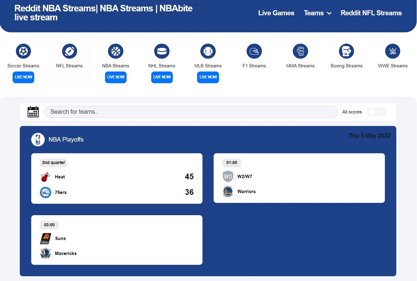
Task: Go to Reddit NFL Streams menu link
Action: coord(371,13)
